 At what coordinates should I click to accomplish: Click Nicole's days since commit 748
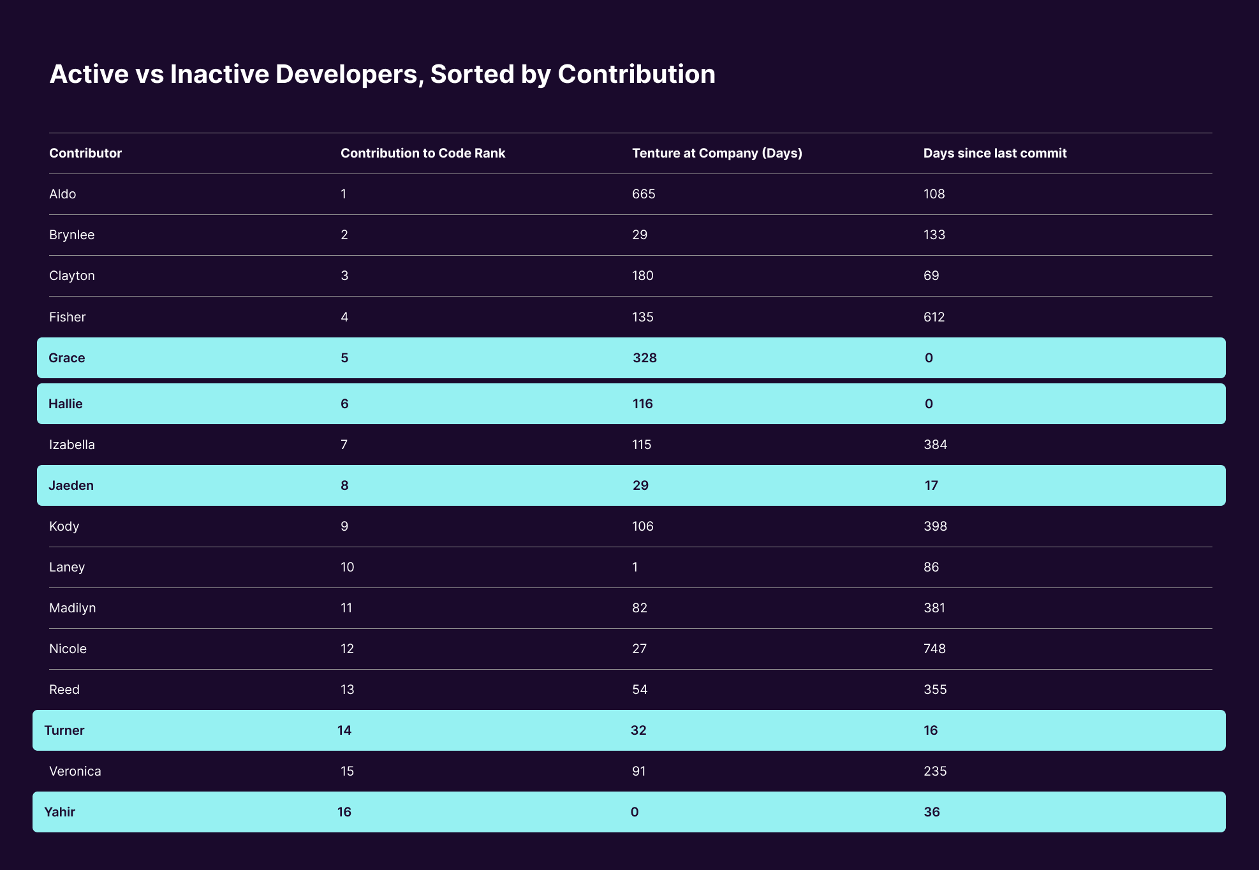click(934, 649)
